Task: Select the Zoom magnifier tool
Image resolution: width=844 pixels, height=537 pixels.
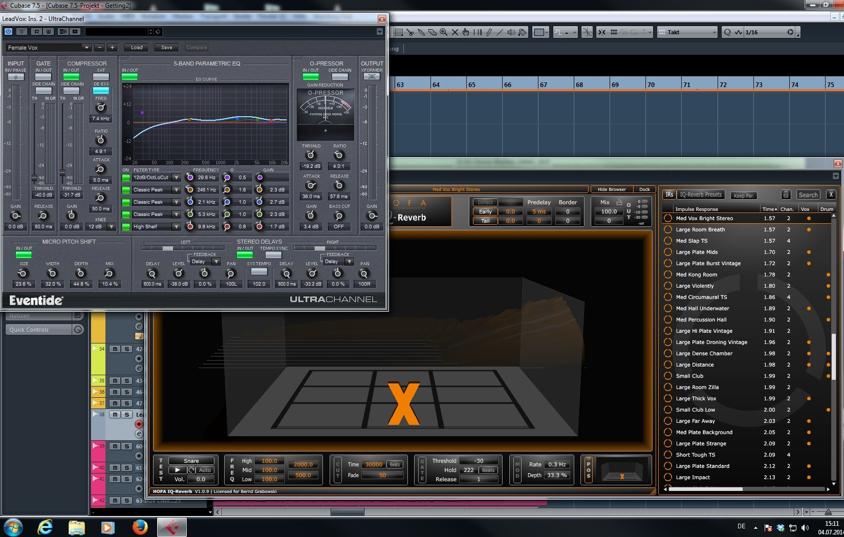Action: point(444,32)
